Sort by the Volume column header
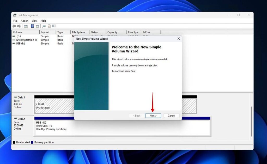 pos(26,32)
